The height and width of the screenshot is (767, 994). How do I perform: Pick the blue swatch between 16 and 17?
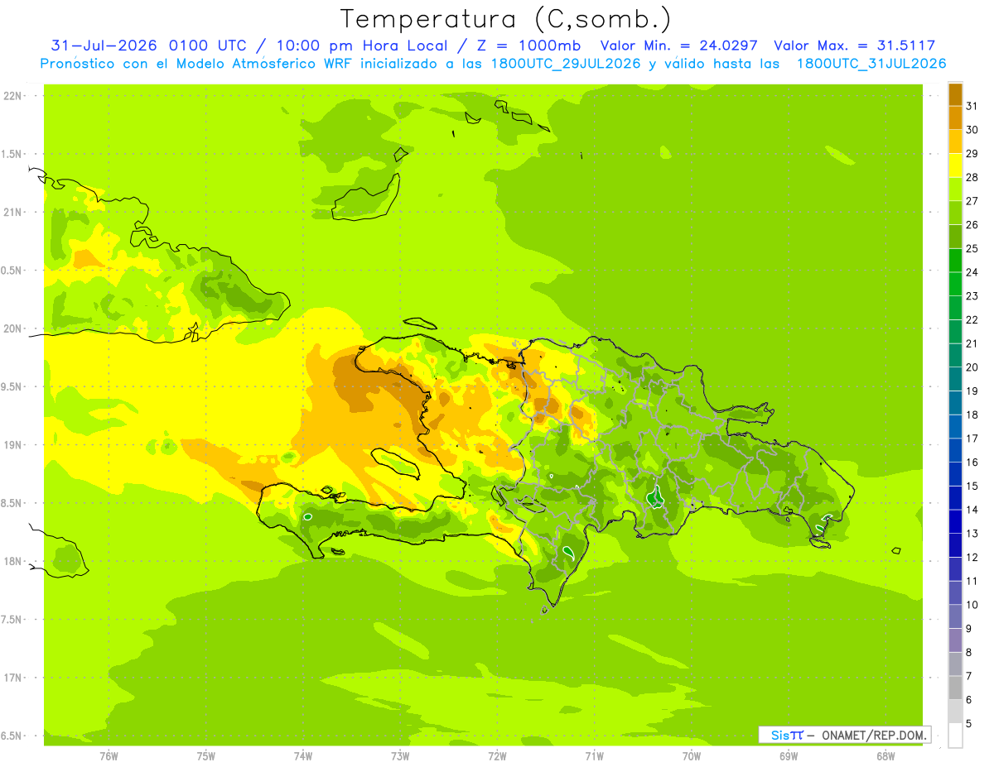(955, 451)
